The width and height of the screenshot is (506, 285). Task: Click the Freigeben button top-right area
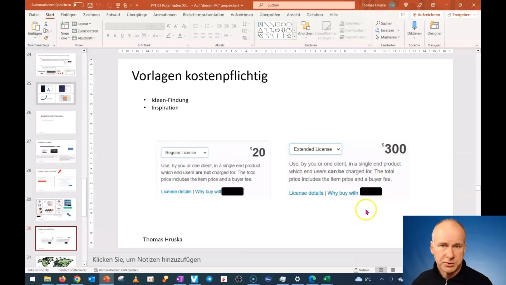pyautogui.click(x=461, y=15)
